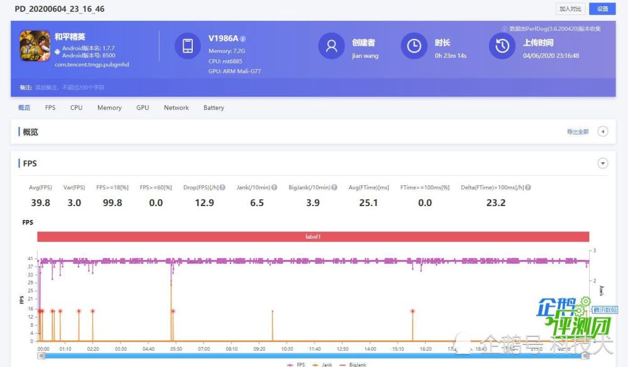Viewport: 628px width, 367px height.
Task: Switch to the Battery tab
Action: pyautogui.click(x=214, y=108)
